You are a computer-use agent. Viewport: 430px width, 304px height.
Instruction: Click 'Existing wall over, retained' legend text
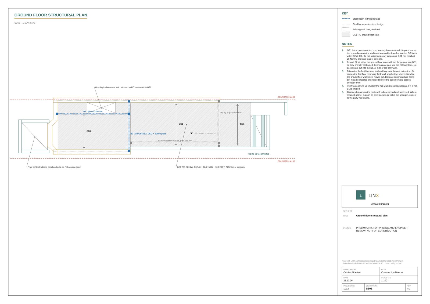[x=366, y=30]
